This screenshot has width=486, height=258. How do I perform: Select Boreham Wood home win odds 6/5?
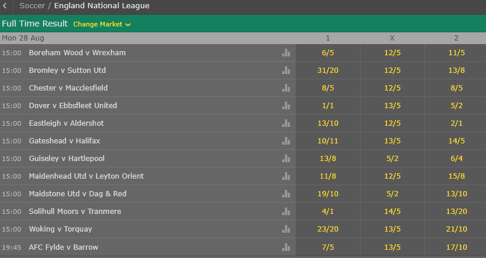(328, 52)
